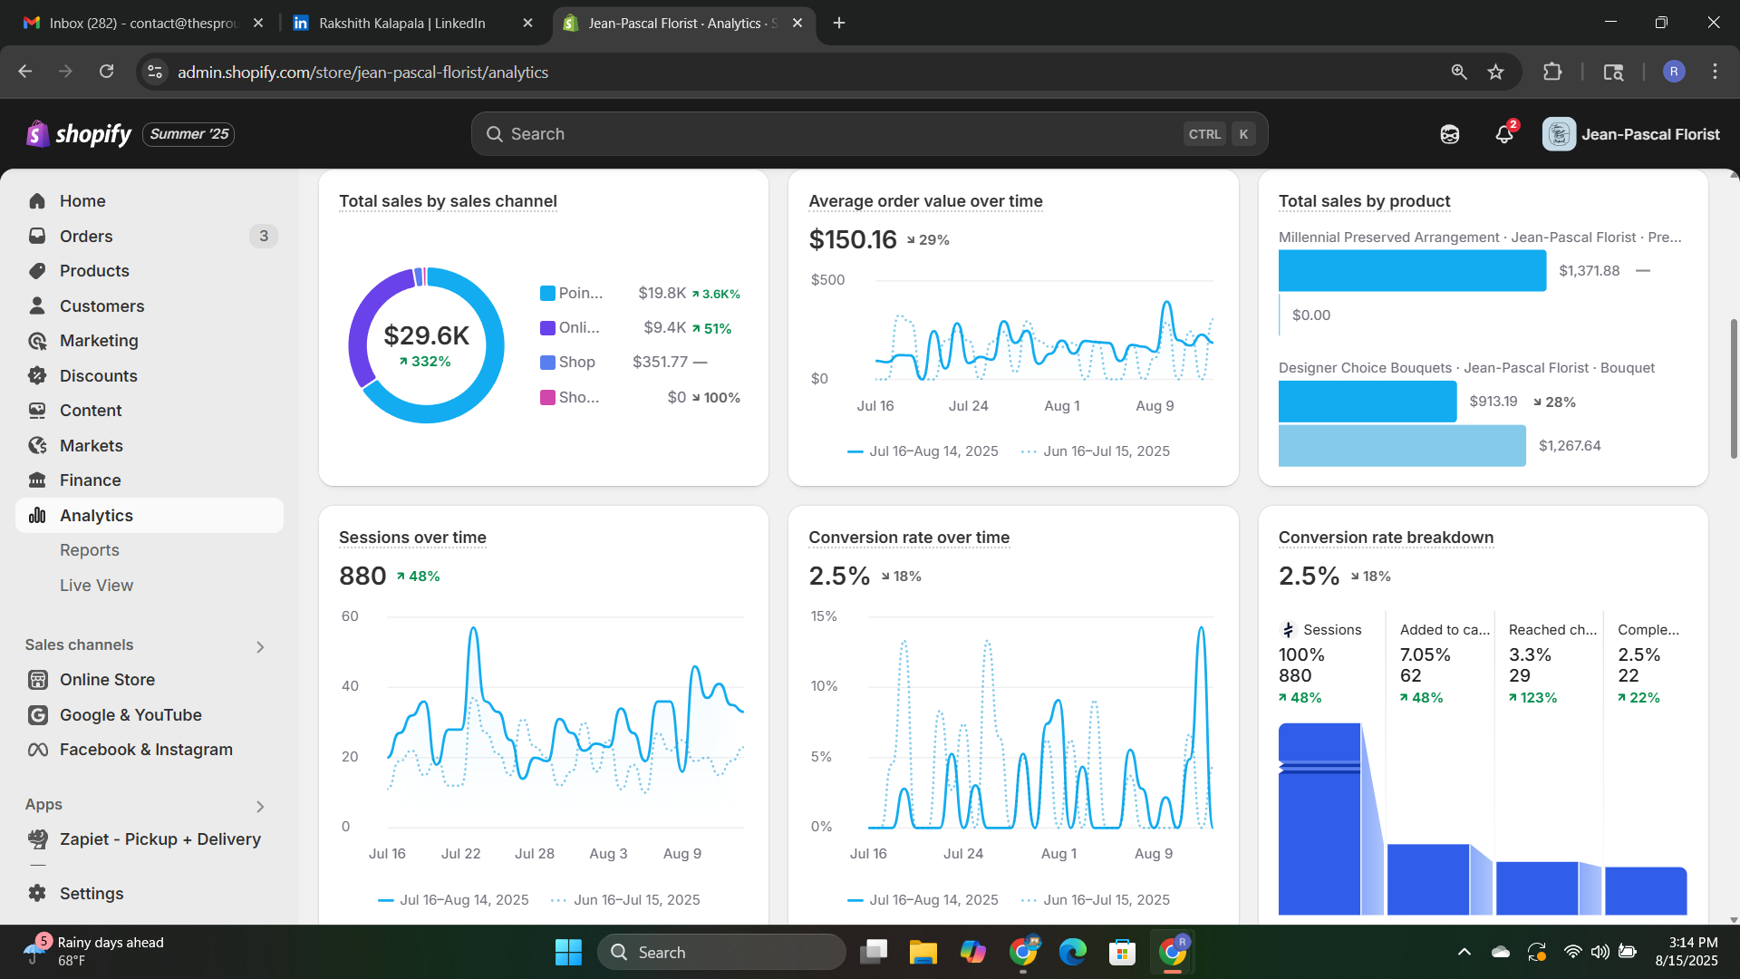Open Total sales by product report
The image size is (1740, 979).
[x=1364, y=201]
